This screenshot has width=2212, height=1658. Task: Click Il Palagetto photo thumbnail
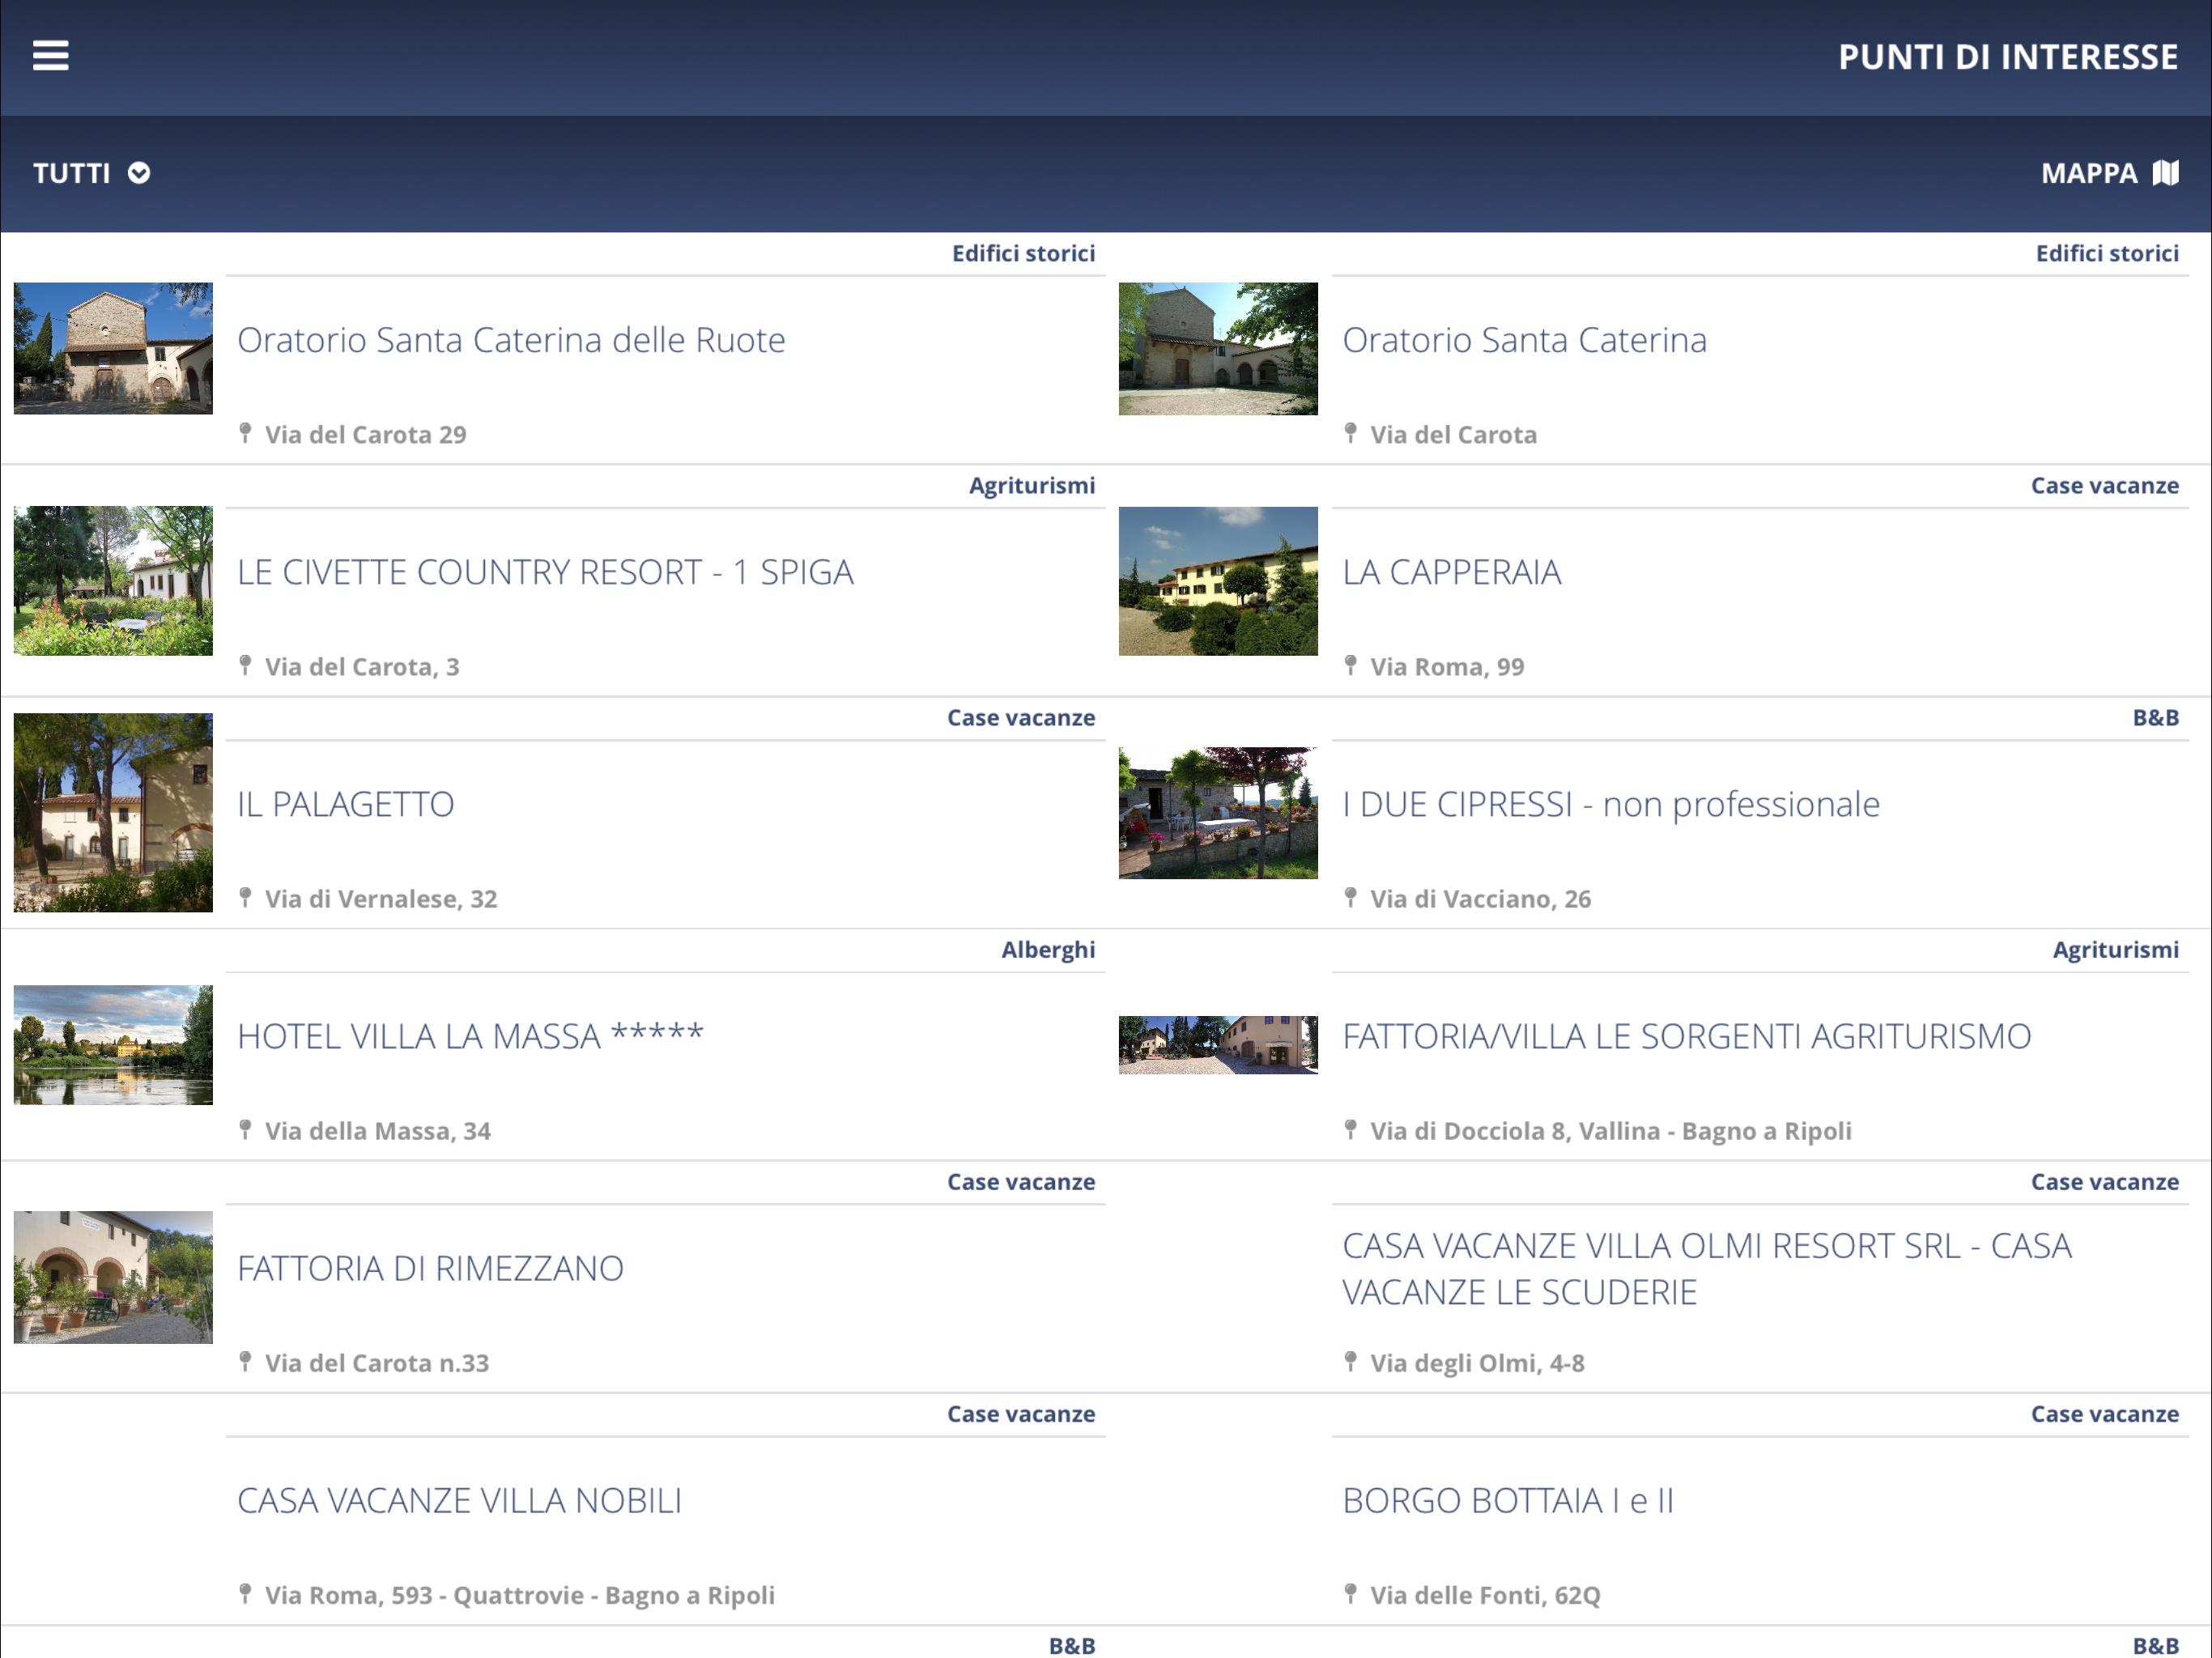tap(113, 812)
